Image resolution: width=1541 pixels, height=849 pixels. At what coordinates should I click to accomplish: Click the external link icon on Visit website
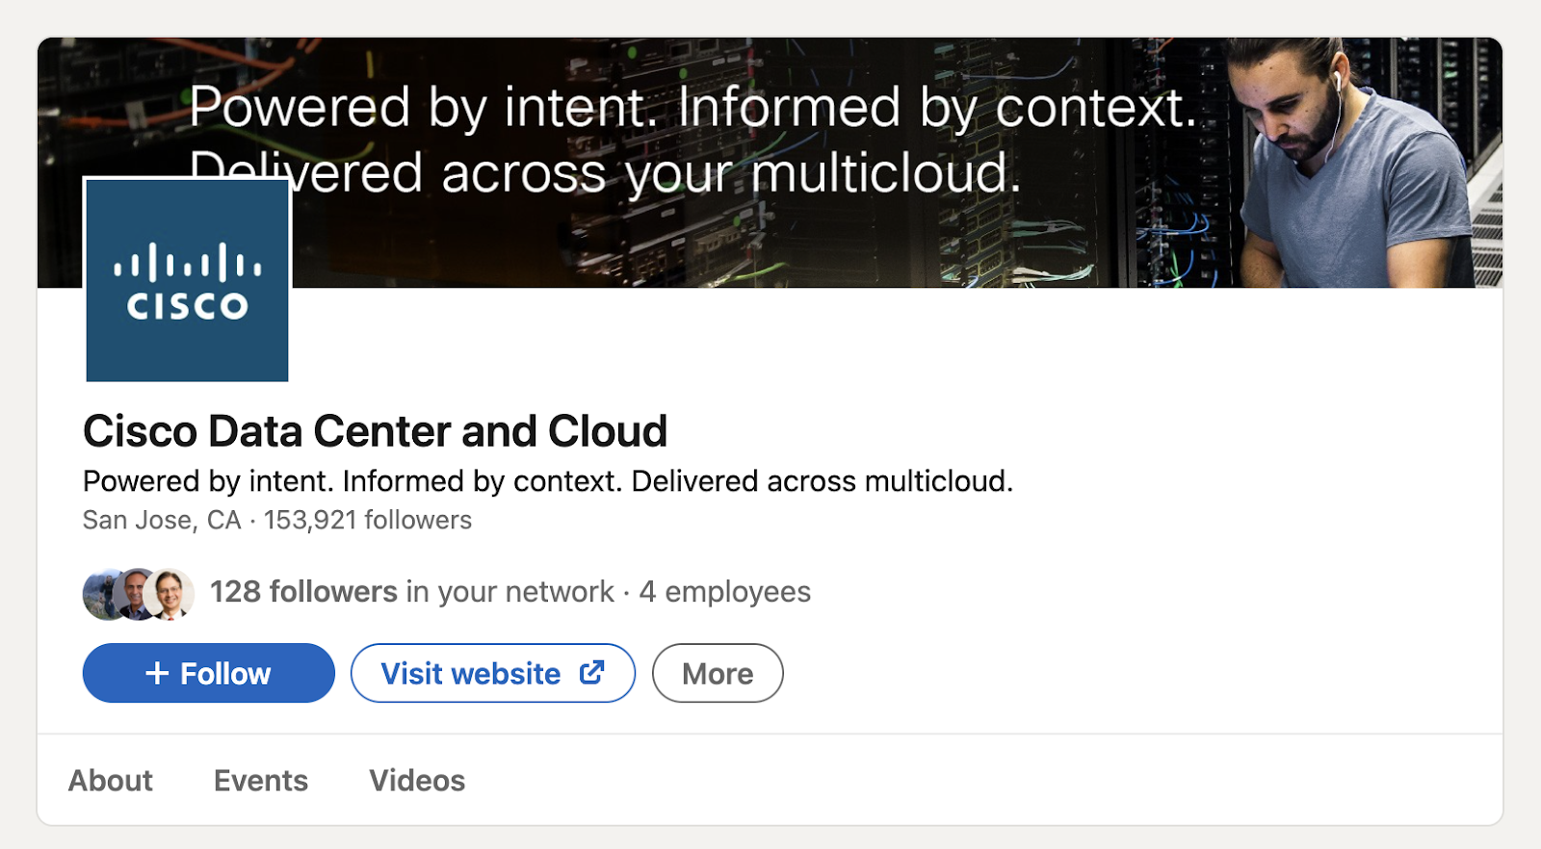(x=592, y=673)
